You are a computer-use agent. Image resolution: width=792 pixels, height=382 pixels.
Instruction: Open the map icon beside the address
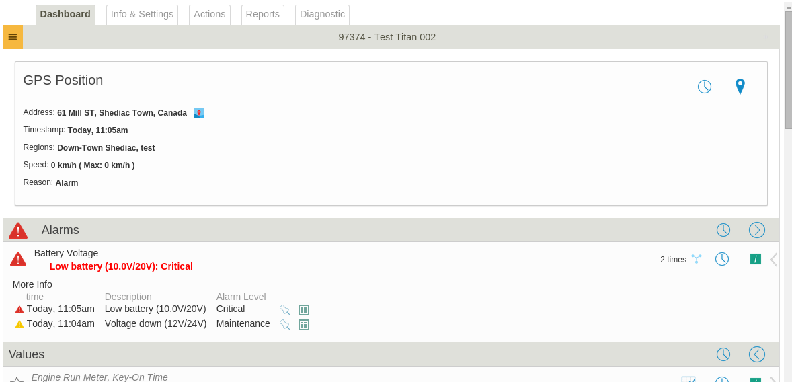point(199,113)
